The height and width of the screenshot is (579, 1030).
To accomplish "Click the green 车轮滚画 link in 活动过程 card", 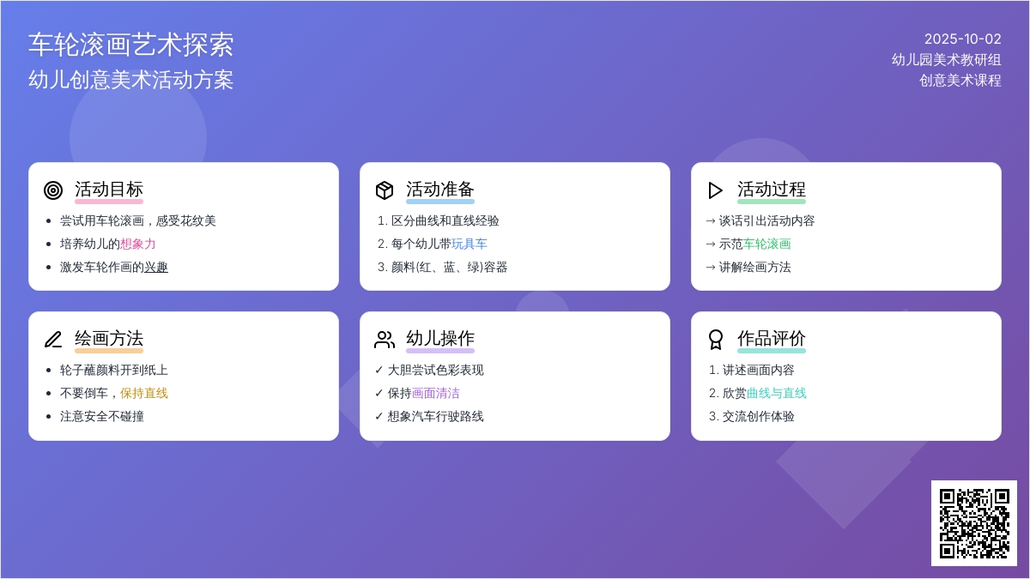I will click(x=766, y=244).
